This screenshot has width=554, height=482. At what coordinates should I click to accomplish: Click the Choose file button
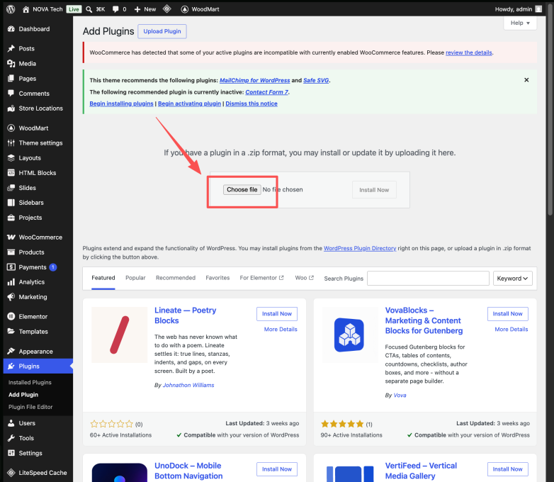[x=242, y=189]
